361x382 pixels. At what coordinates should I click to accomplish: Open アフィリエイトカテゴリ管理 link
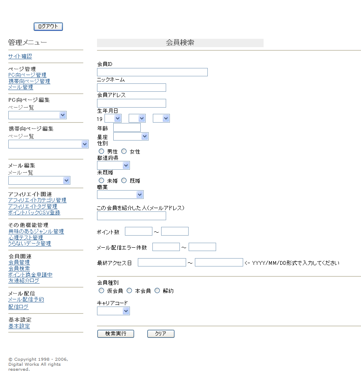point(37,200)
